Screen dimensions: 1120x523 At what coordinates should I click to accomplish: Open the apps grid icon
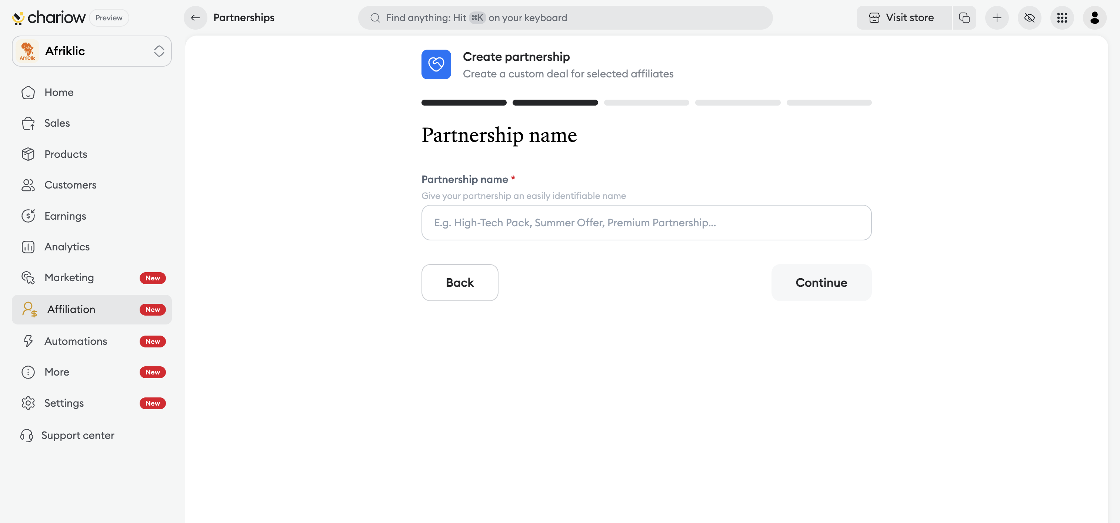click(x=1062, y=18)
